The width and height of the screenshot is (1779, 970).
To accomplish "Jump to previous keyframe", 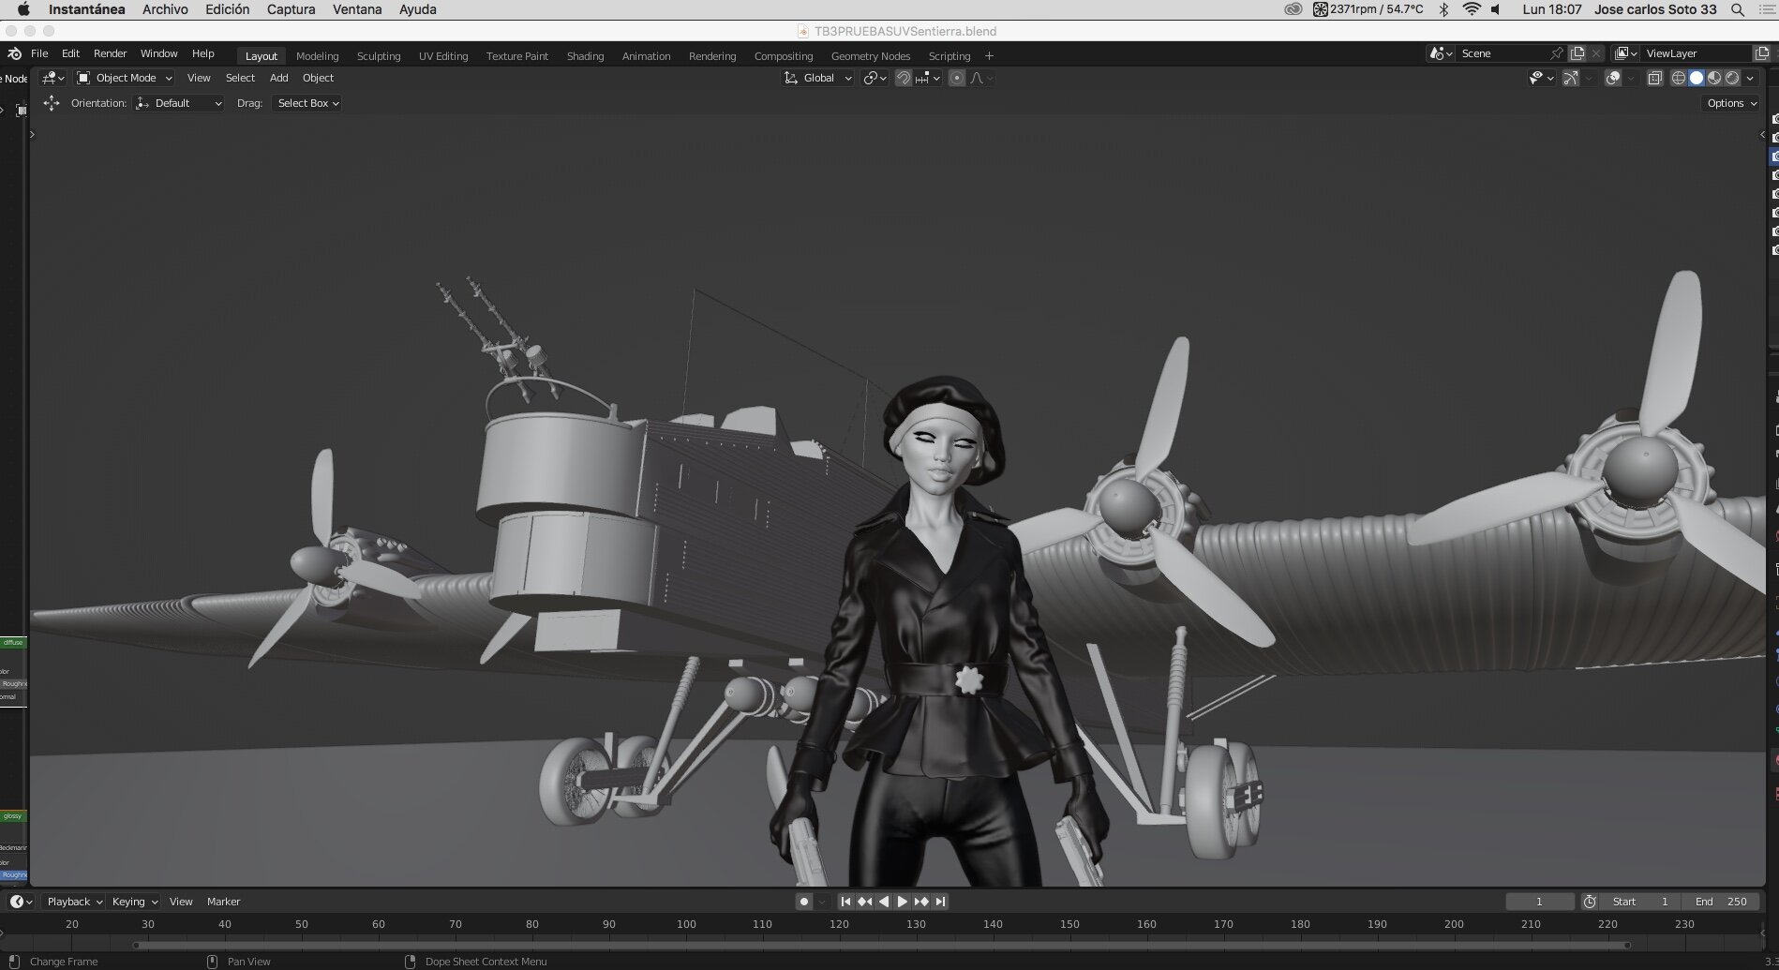I will pyautogui.click(x=864, y=902).
